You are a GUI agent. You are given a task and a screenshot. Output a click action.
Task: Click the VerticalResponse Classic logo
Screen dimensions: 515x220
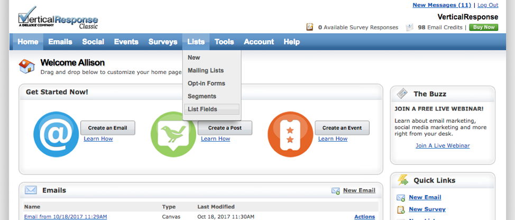point(58,18)
